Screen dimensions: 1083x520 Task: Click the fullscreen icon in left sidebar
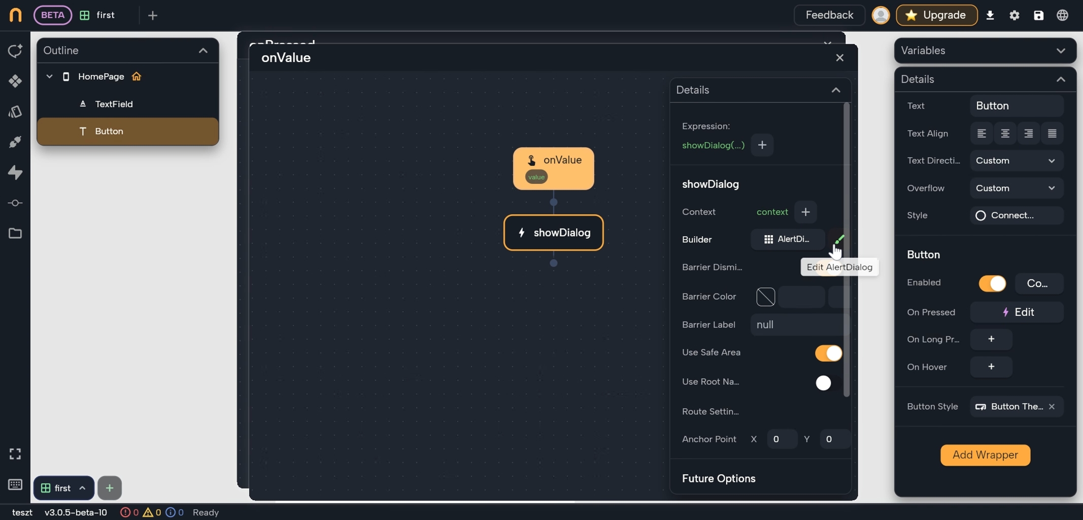tap(15, 453)
